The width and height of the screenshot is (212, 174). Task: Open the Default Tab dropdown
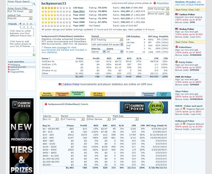tap(20, 18)
